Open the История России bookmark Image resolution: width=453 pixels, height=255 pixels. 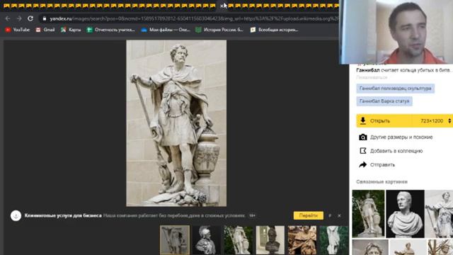pos(219,30)
